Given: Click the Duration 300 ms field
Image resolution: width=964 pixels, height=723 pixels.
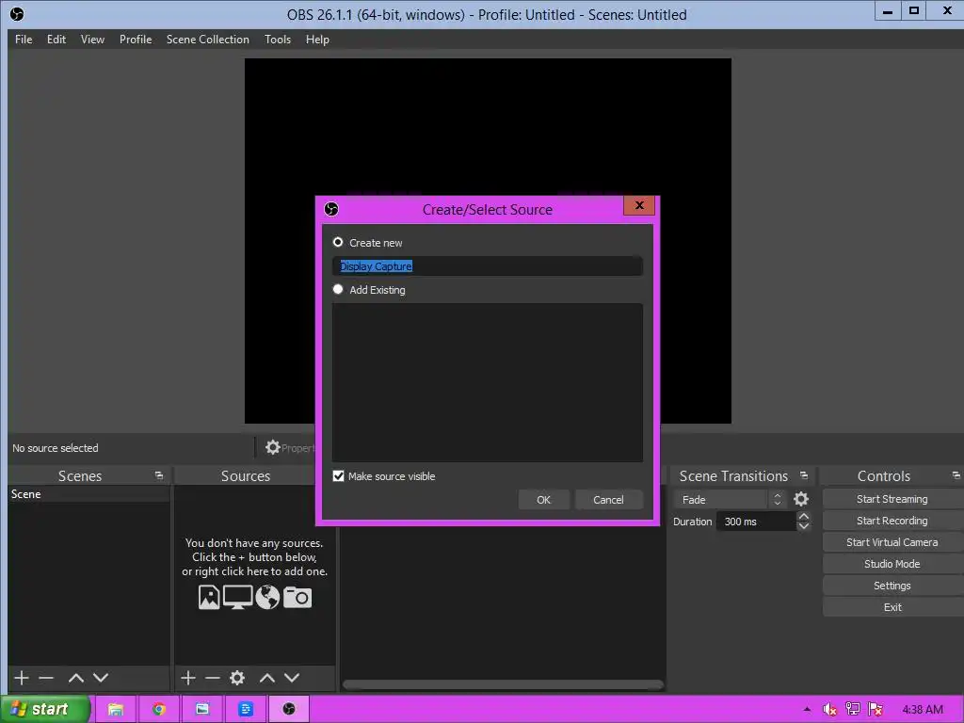Looking at the screenshot, I should (756, 522).
